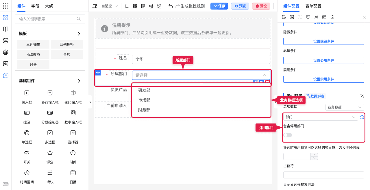The image size is (370, 190).
Task: Click the 清空 clear button
Action: tap(261, 6)
